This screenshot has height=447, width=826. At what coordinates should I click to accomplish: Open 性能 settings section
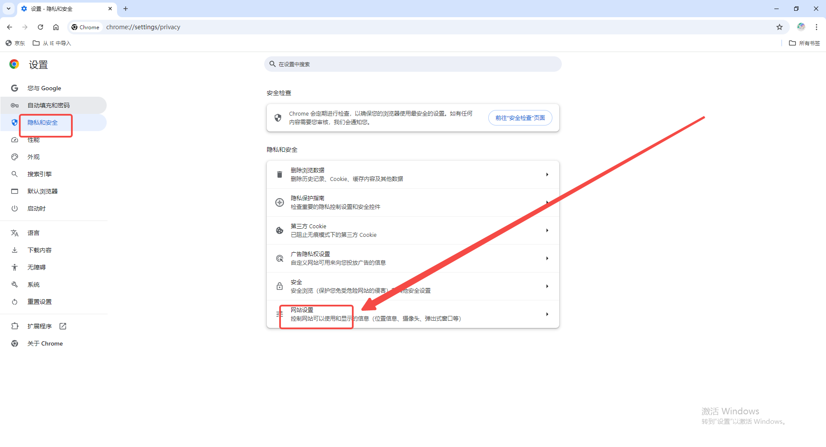(53, 140)
